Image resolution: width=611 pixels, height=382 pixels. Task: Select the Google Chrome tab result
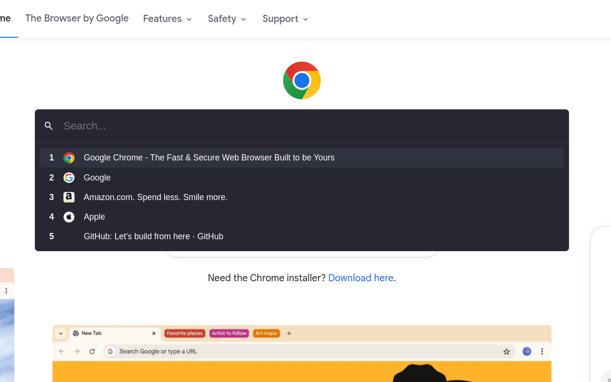click(x=302, y=158)
